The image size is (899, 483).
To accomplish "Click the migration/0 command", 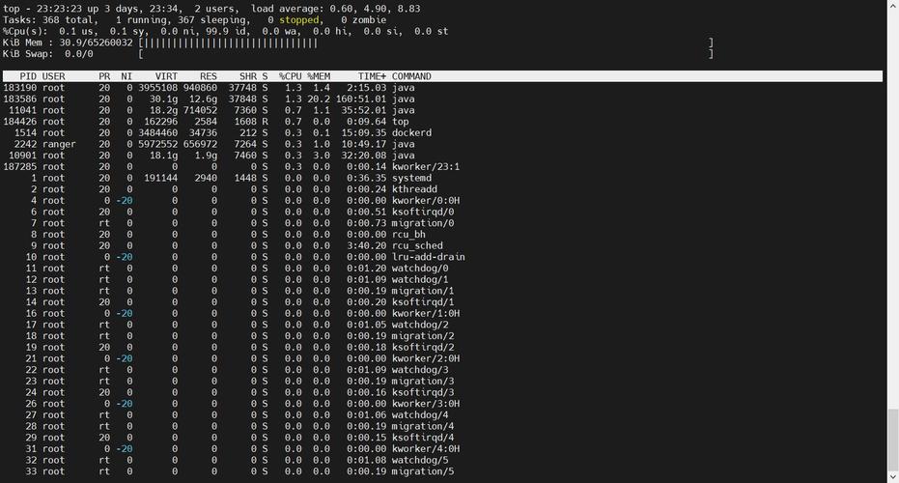I will click(423, 223).
